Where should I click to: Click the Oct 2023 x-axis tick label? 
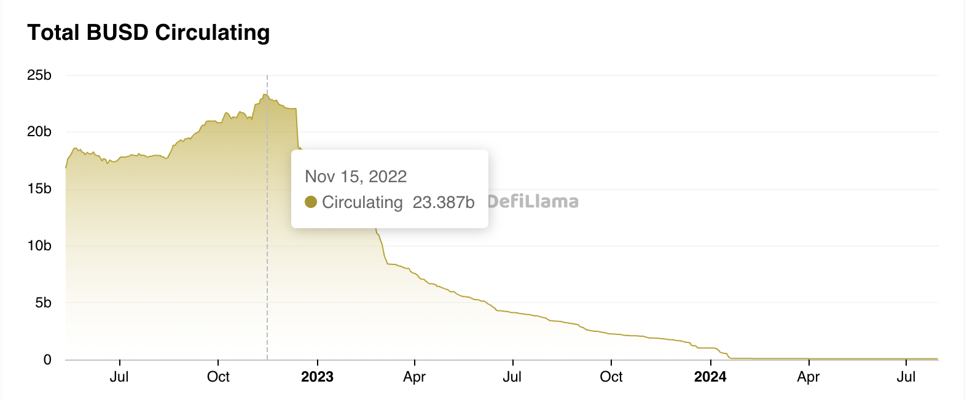coord(611,377)
